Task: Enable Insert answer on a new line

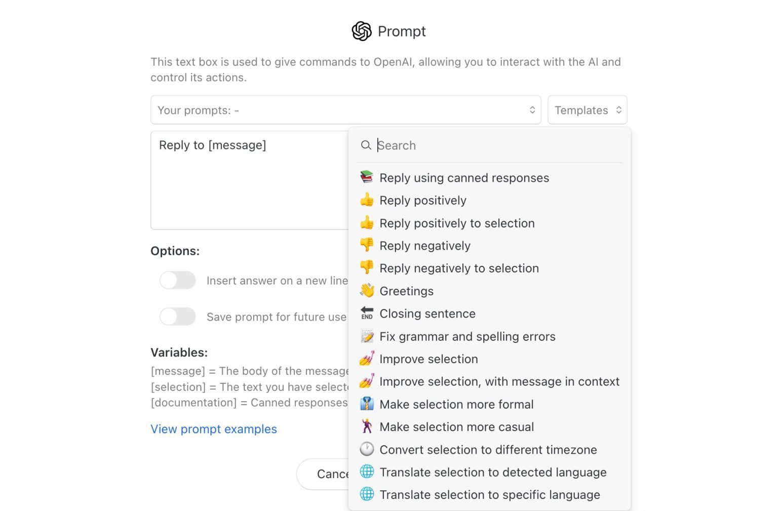Action: point(177,280)
